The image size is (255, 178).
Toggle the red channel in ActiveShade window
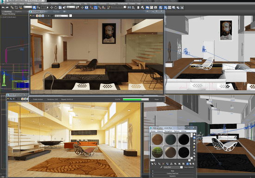click(37, 16)
